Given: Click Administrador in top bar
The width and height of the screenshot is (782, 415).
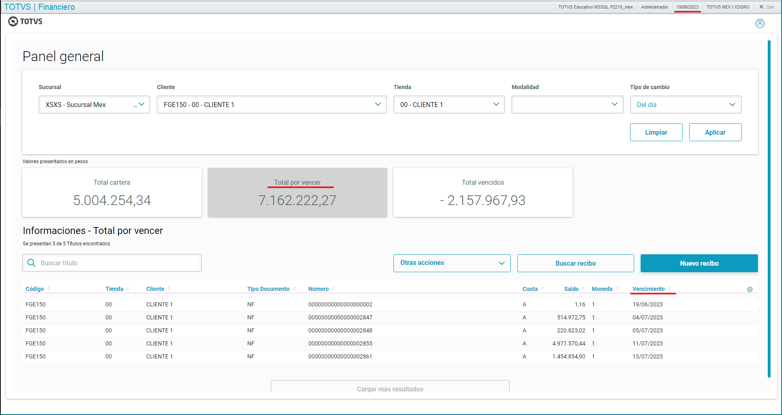Looking at the screenshot, I should point(655,7).
